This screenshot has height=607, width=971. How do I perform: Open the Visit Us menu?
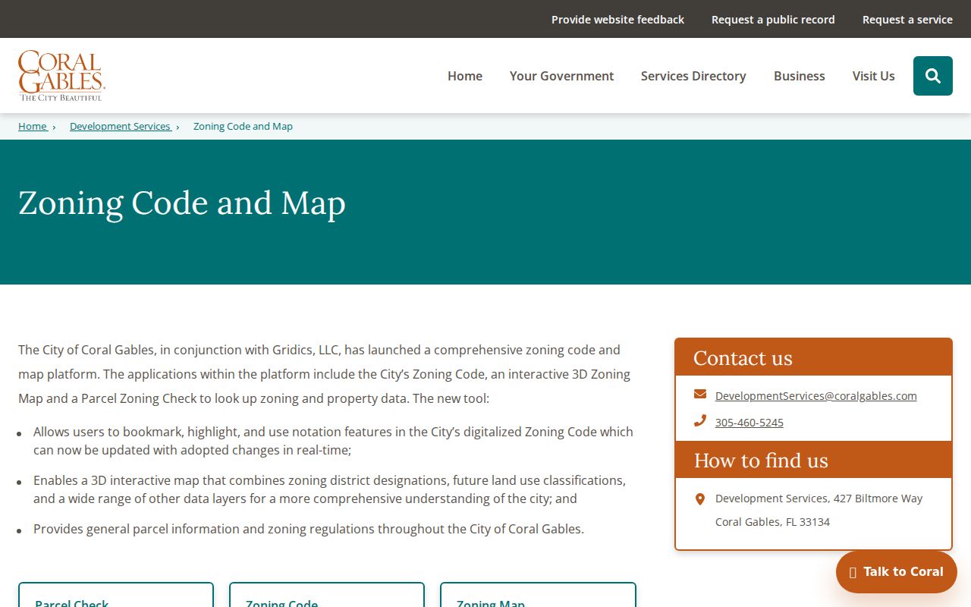874,76
